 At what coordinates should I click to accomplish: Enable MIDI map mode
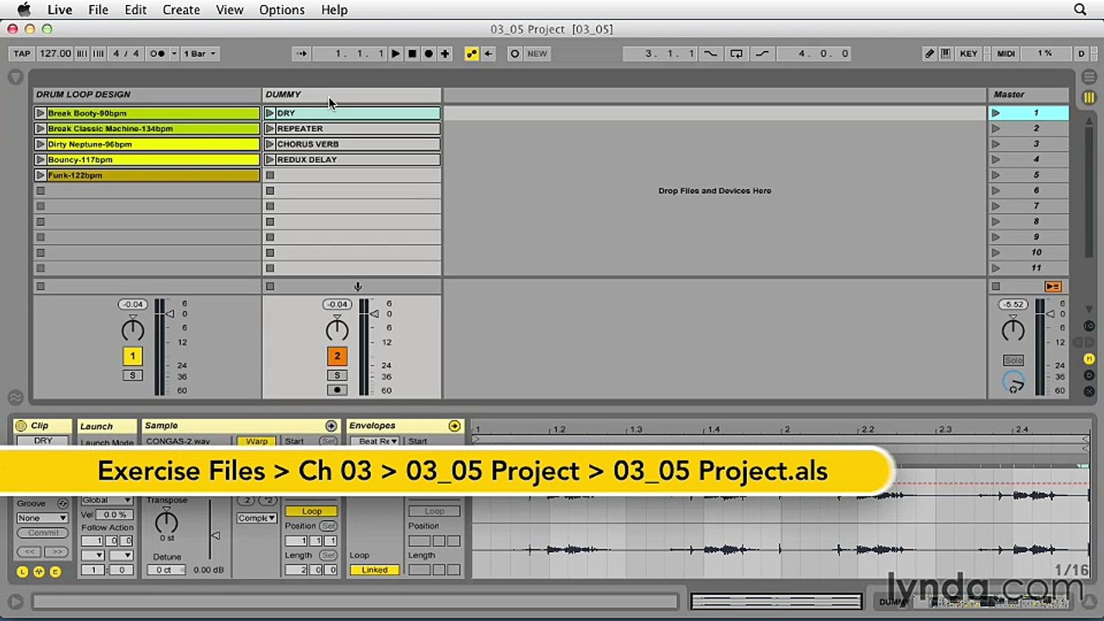click(1006, 53)
